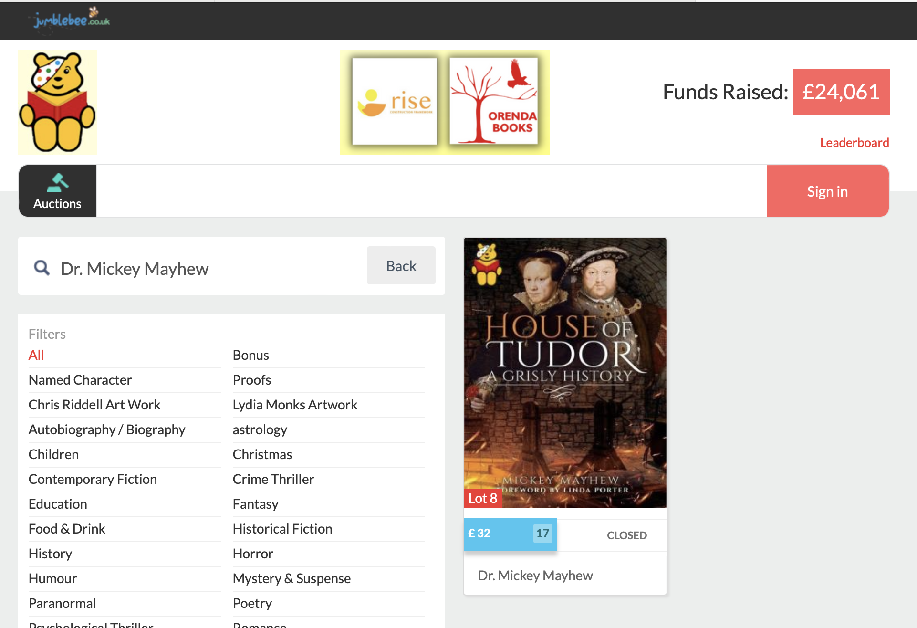Filter by Crime Thriller

point(273,479)
